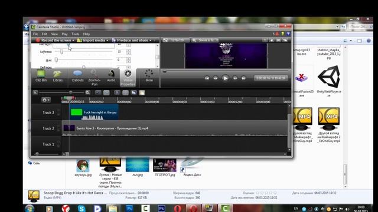The height and width of the screenshot is (212, 378).
Task: Click the Split icon on timeline toolbar
Action: click(125, 92)
